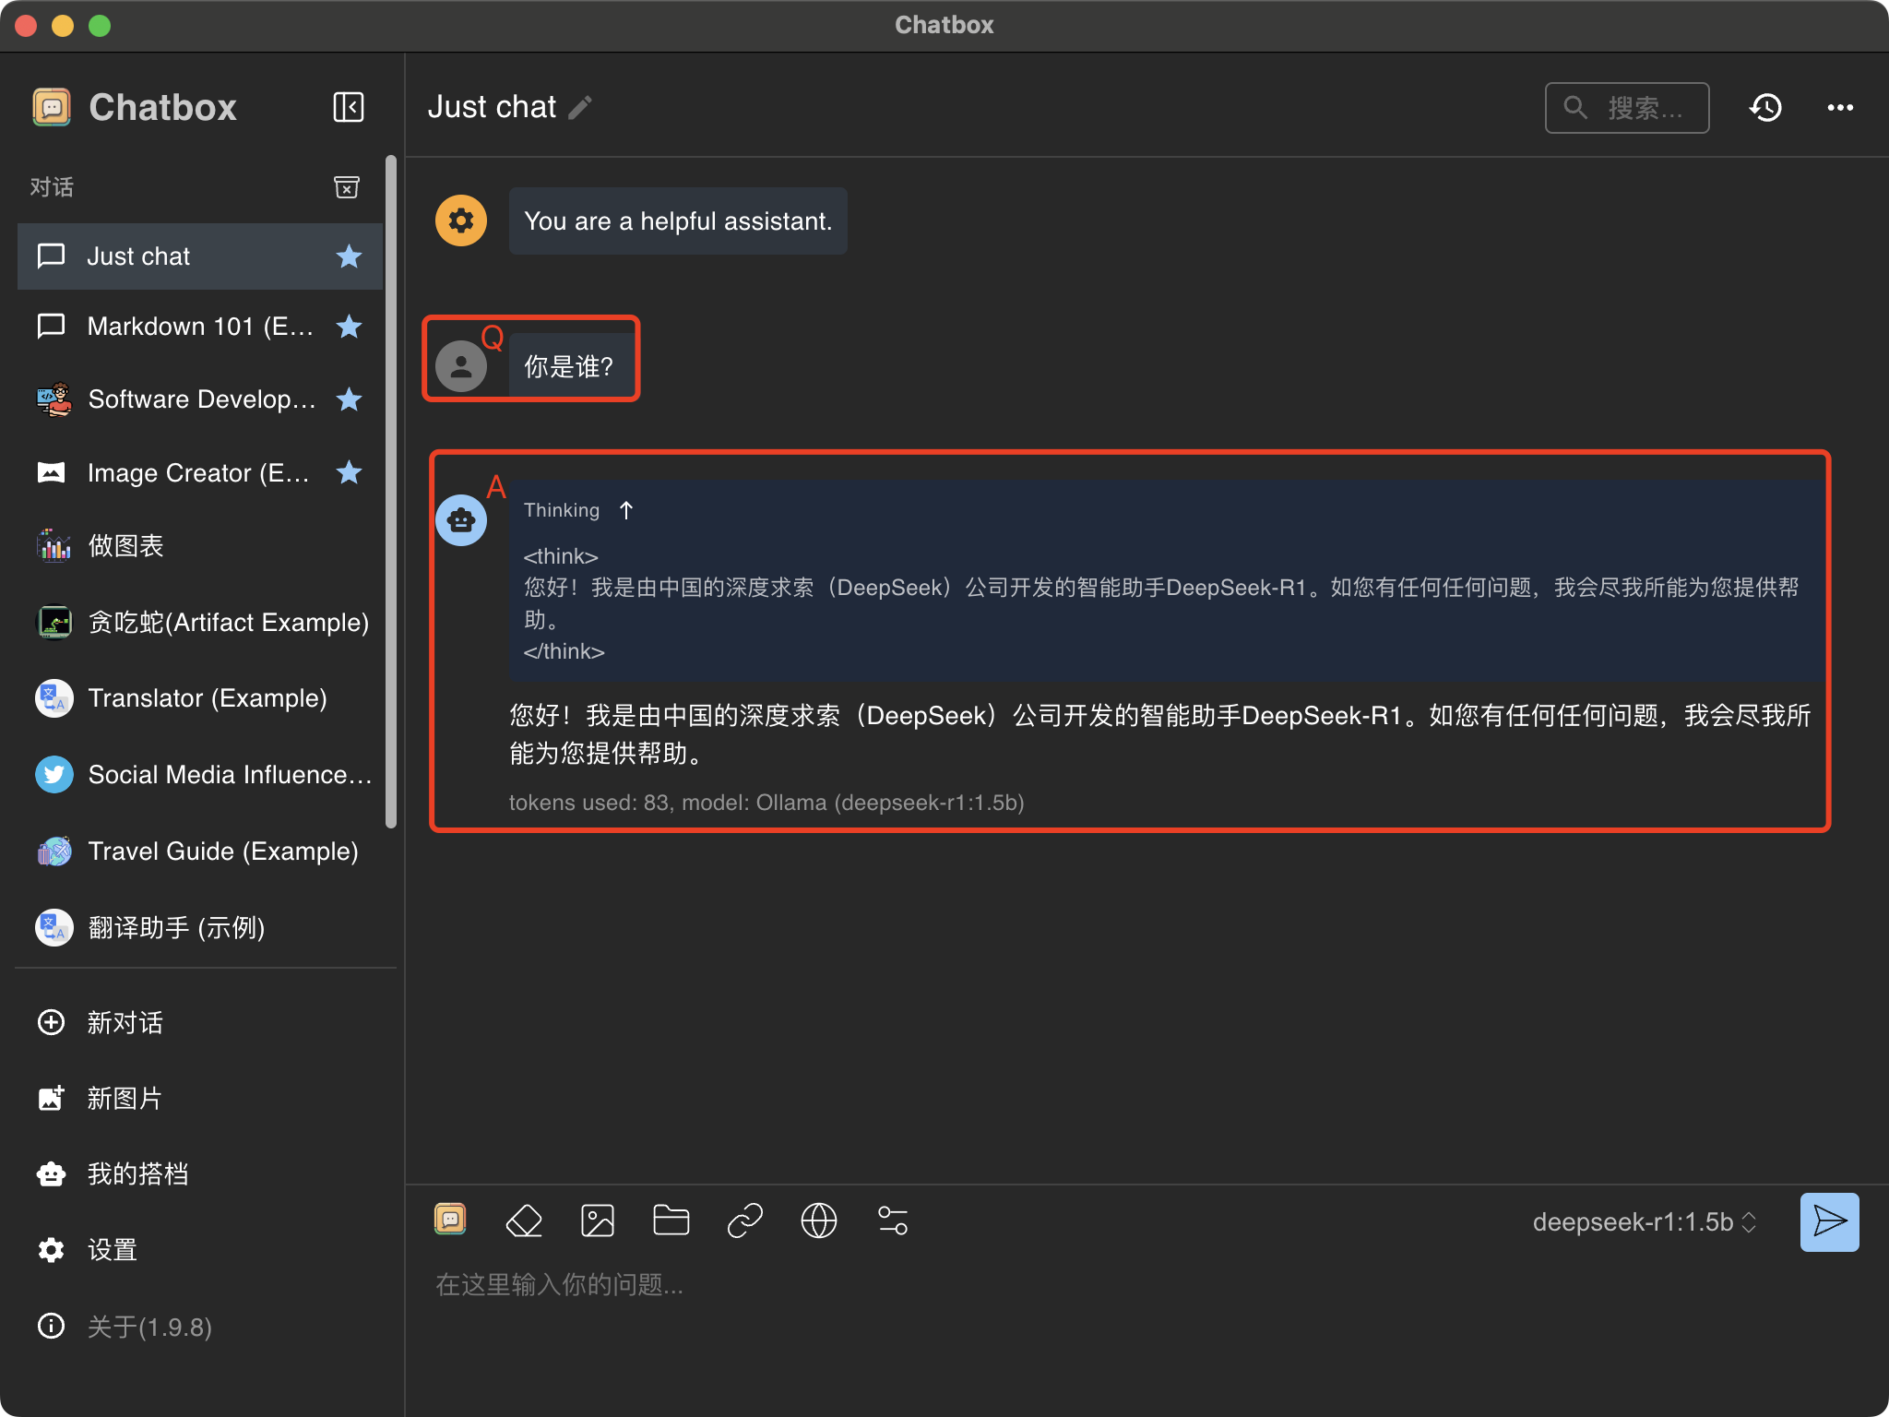1889x1417 pixels.
Task: Open the three-dots more options menu
Action: coord(1840,107)
